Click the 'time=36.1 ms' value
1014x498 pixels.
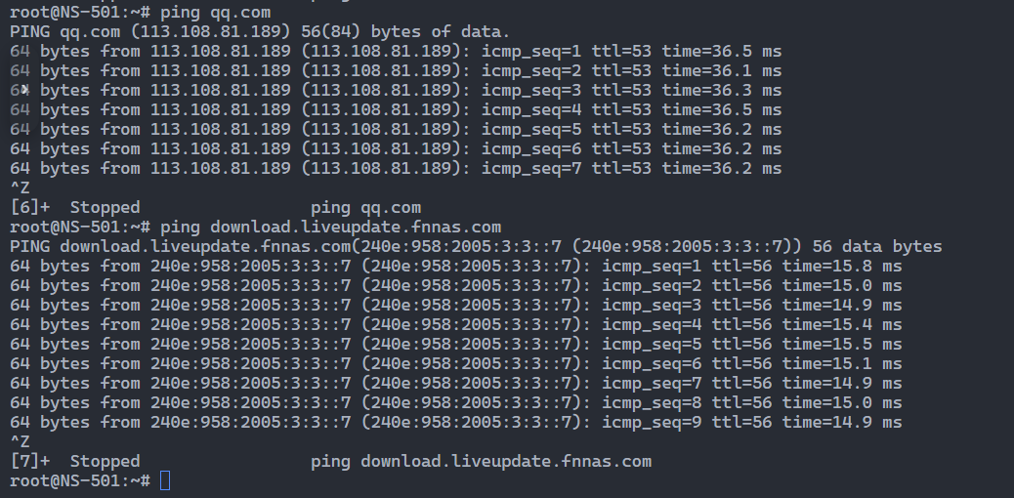pos(722,70)
